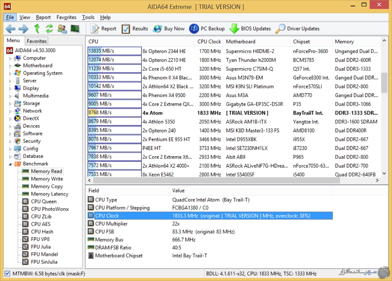
Task: Select the FPU VP8 benchmark icon
Action: pyautogui.click(x=26, y=239)
